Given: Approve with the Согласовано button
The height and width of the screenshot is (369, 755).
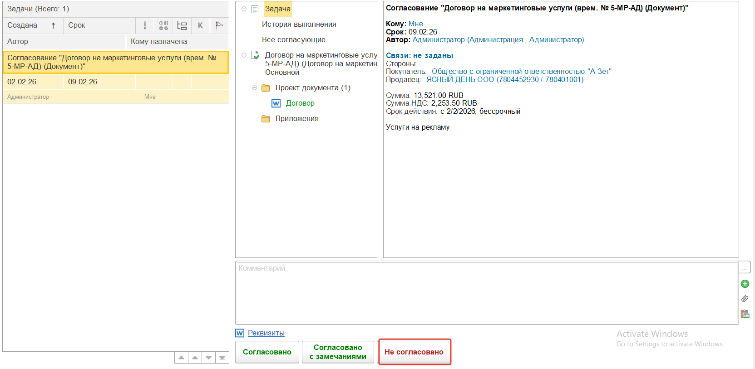Looking at the screenshot, I should pyautogui.click(x=267, y=352).
